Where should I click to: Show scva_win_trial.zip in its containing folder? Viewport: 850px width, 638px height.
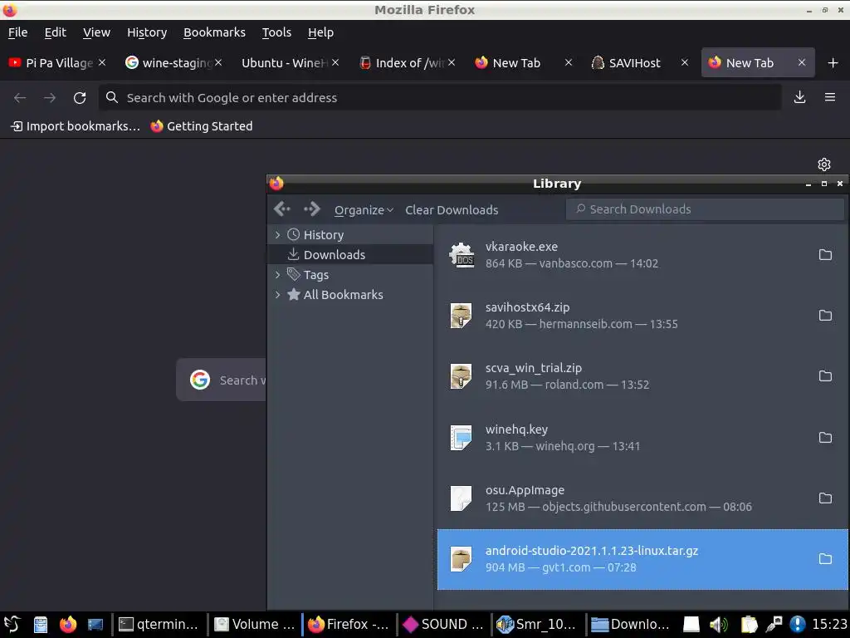click(x=825, y=376)
